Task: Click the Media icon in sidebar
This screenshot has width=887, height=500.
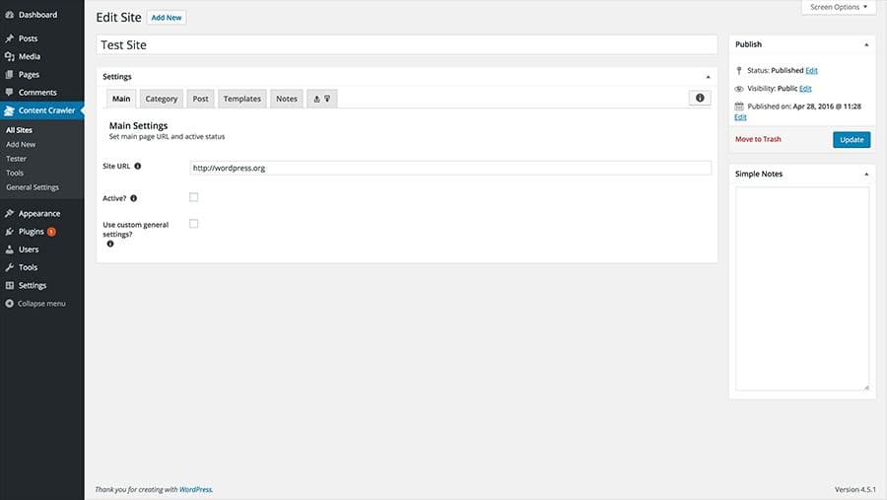Action: tap(9, 56)
